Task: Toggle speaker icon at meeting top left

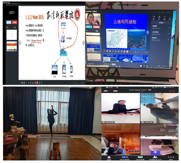Action: [x=106, y=91]
